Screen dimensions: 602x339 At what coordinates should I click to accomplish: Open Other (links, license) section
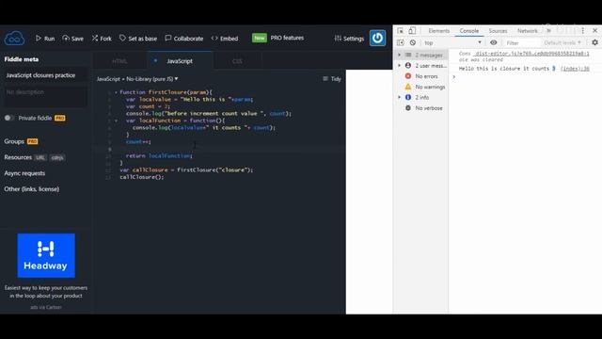click(x=31, y=189)
